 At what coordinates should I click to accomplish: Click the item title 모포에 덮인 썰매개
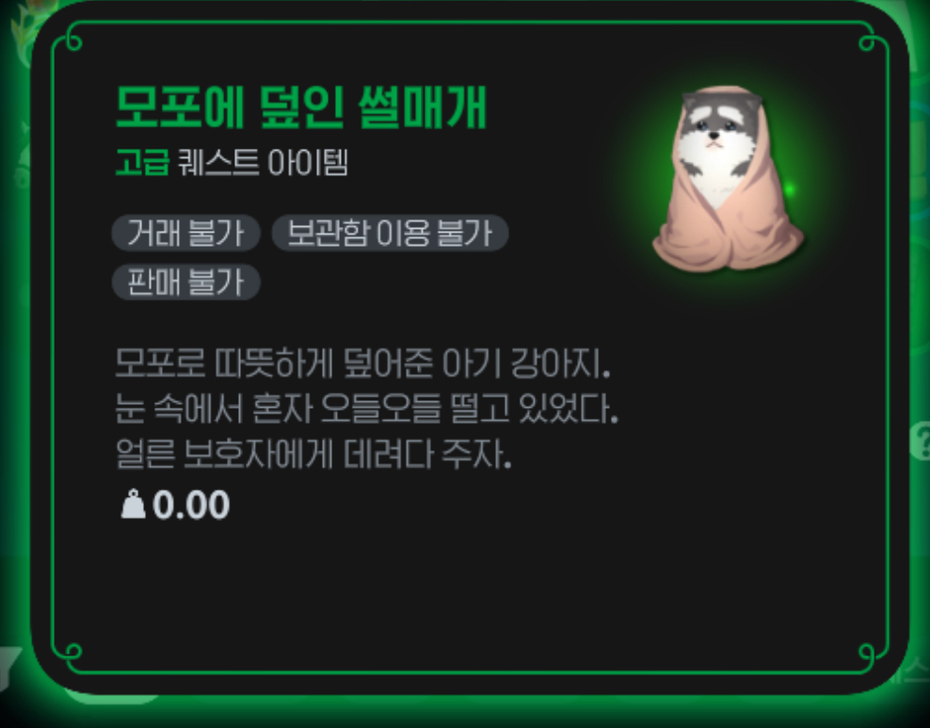click(x=301, y=107)
